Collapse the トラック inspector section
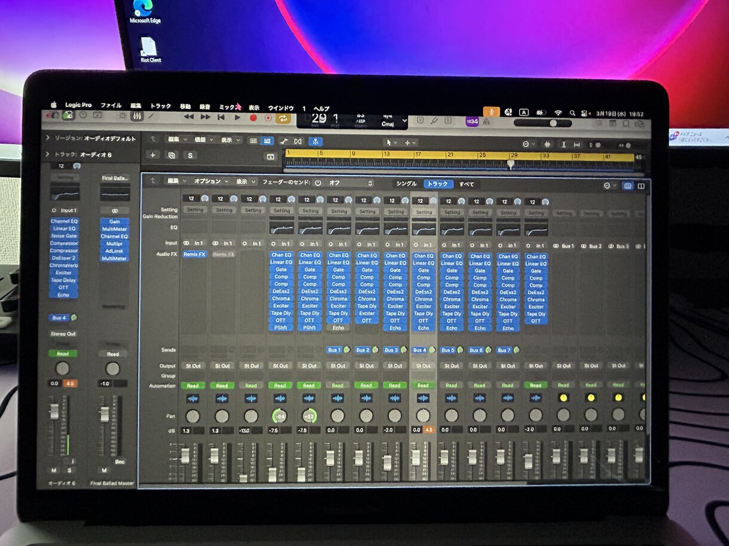This screenshot has height=546, width=729. pos(48,155)
